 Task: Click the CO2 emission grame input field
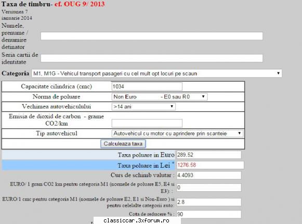coord(147,123)
